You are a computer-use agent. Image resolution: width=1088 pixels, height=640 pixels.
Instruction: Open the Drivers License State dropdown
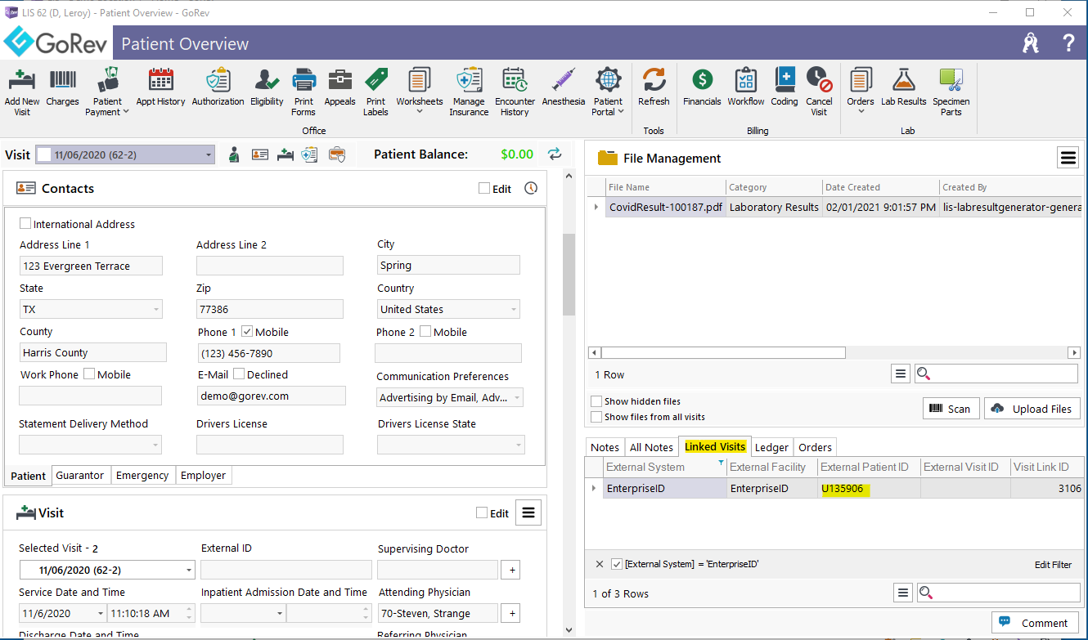[x=518, y=445]
